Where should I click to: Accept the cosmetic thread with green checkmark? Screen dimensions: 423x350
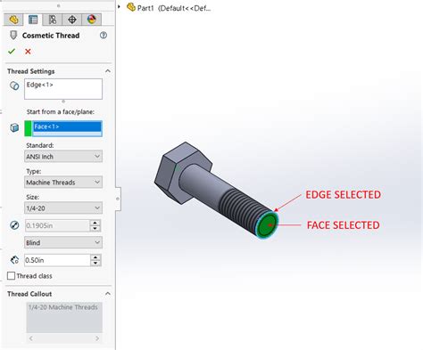coord(12,52)
